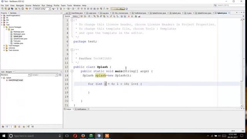The height and width of the screenshot is (139, 247).
Task: Click the Source view button
Action: tap(67, 16)
